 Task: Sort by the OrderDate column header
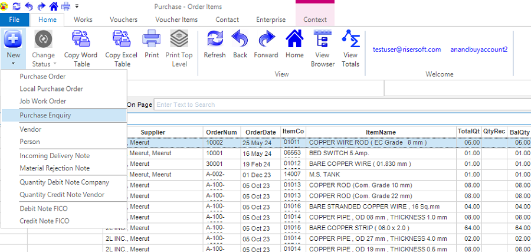(260, 132)
